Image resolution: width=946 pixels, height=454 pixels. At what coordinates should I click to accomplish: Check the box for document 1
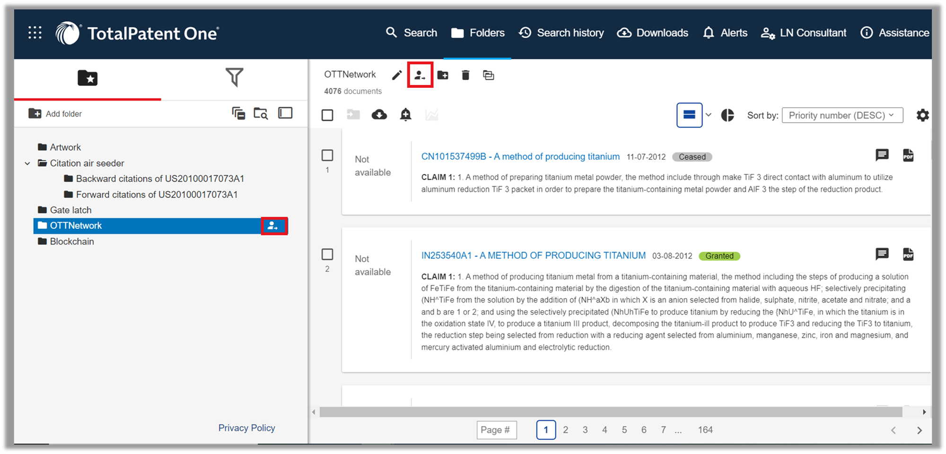[x=327, y=155]
